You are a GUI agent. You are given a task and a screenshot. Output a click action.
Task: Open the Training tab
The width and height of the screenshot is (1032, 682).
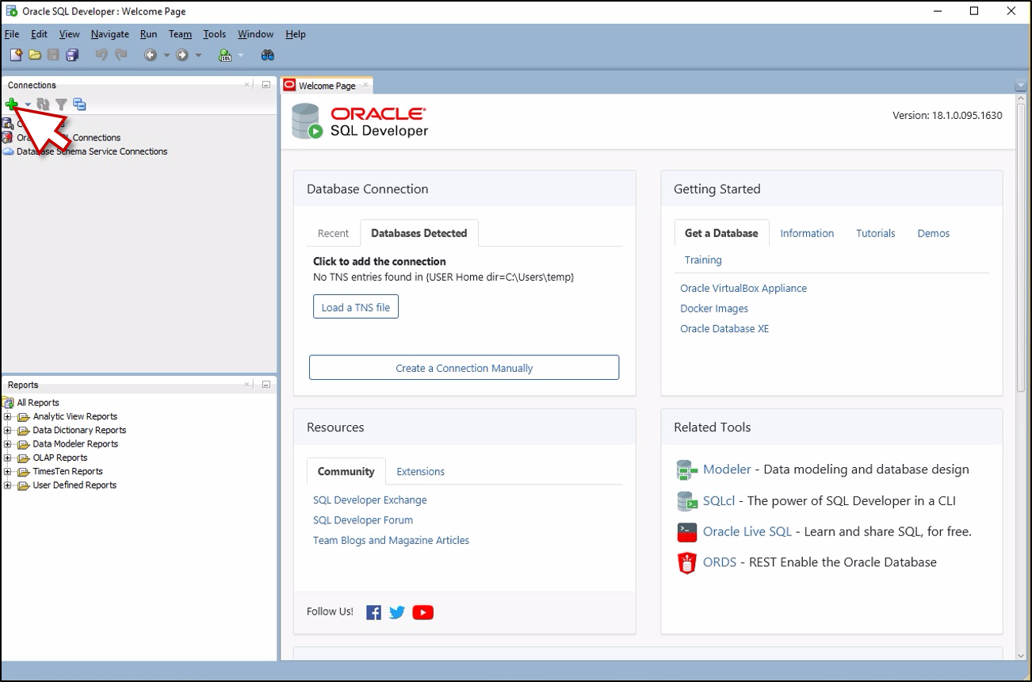[x=703, y=260]
